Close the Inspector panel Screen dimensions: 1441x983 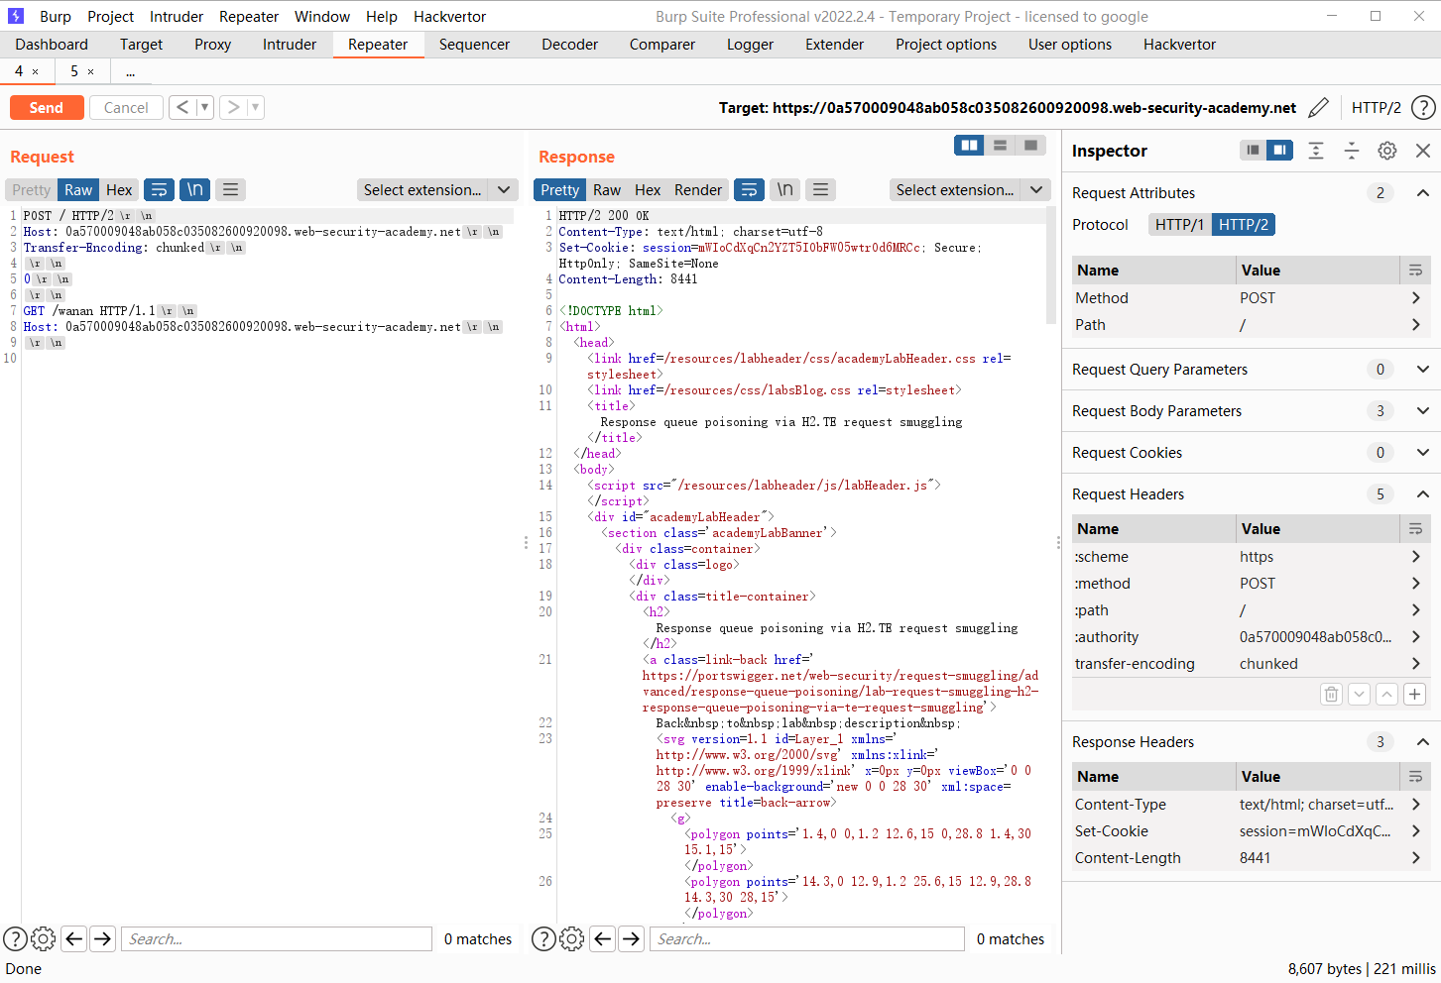pyautogui.click(x=1423, y=150)
